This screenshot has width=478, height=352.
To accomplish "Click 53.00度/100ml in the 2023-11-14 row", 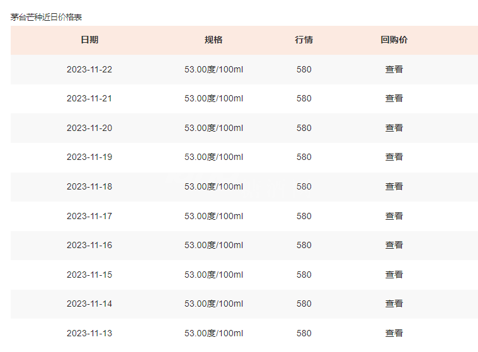I will point(213,304).
